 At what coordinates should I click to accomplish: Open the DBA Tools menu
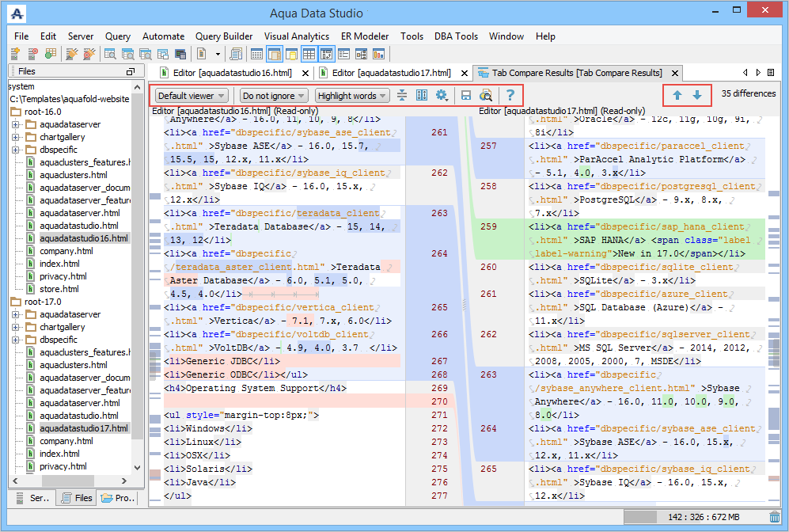tap(456, 36)
